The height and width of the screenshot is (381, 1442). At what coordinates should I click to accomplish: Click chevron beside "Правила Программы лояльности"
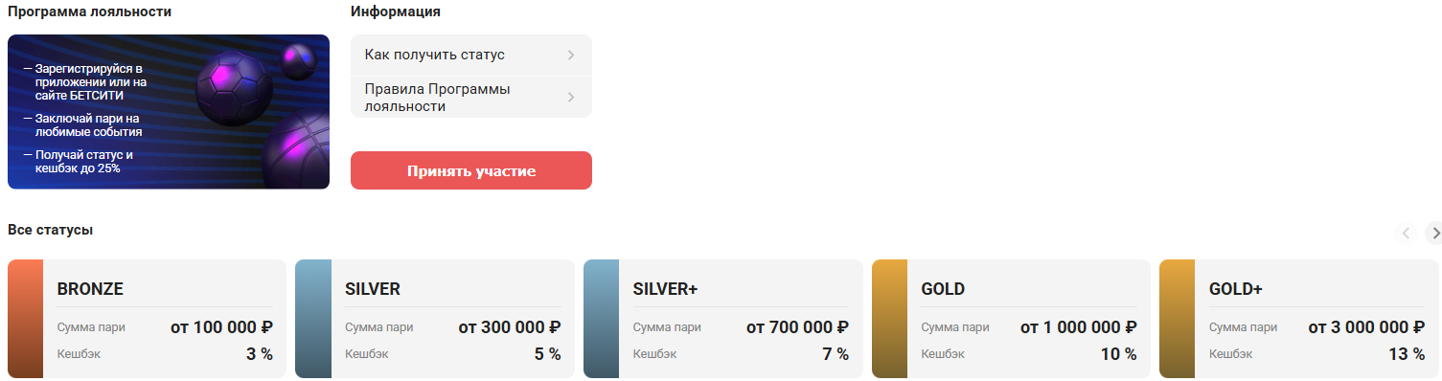click(571, 97)
